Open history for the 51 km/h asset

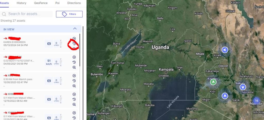point(74,62)
